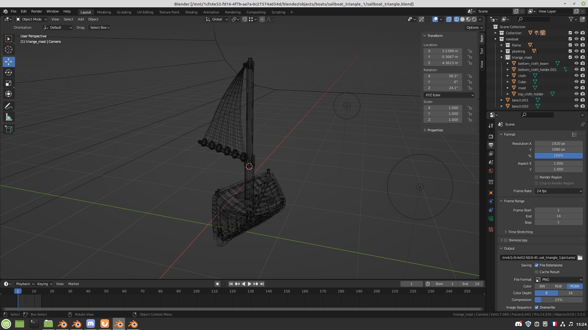
Task: Toggle X-ray display in the viewport
Action: (x=449, y=19)
